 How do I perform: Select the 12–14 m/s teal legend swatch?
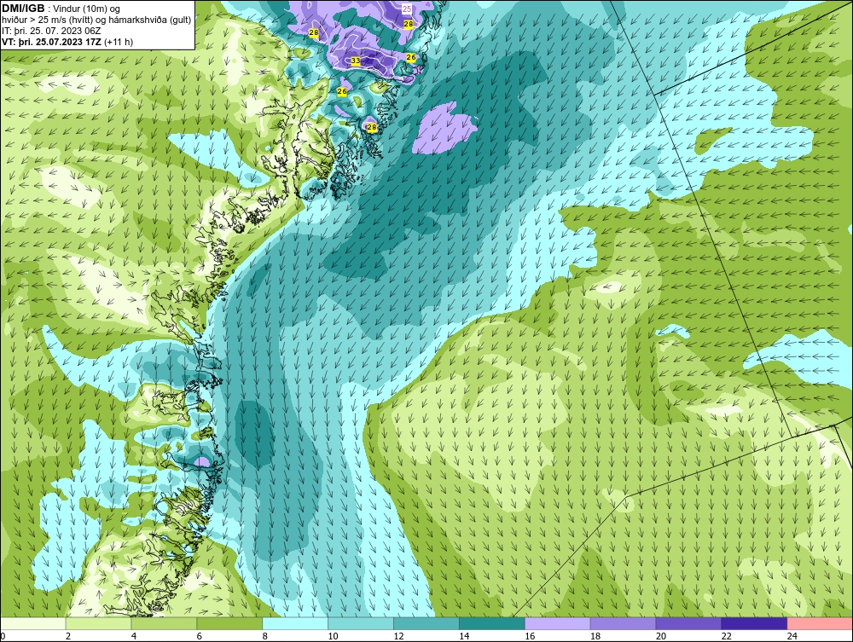click(426, 623)
